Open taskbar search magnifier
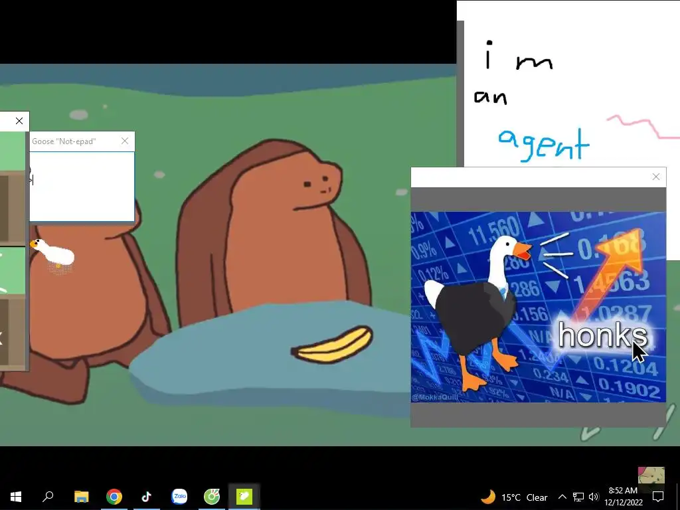This screenshot has height=510, width=680. tap(48, 497)
